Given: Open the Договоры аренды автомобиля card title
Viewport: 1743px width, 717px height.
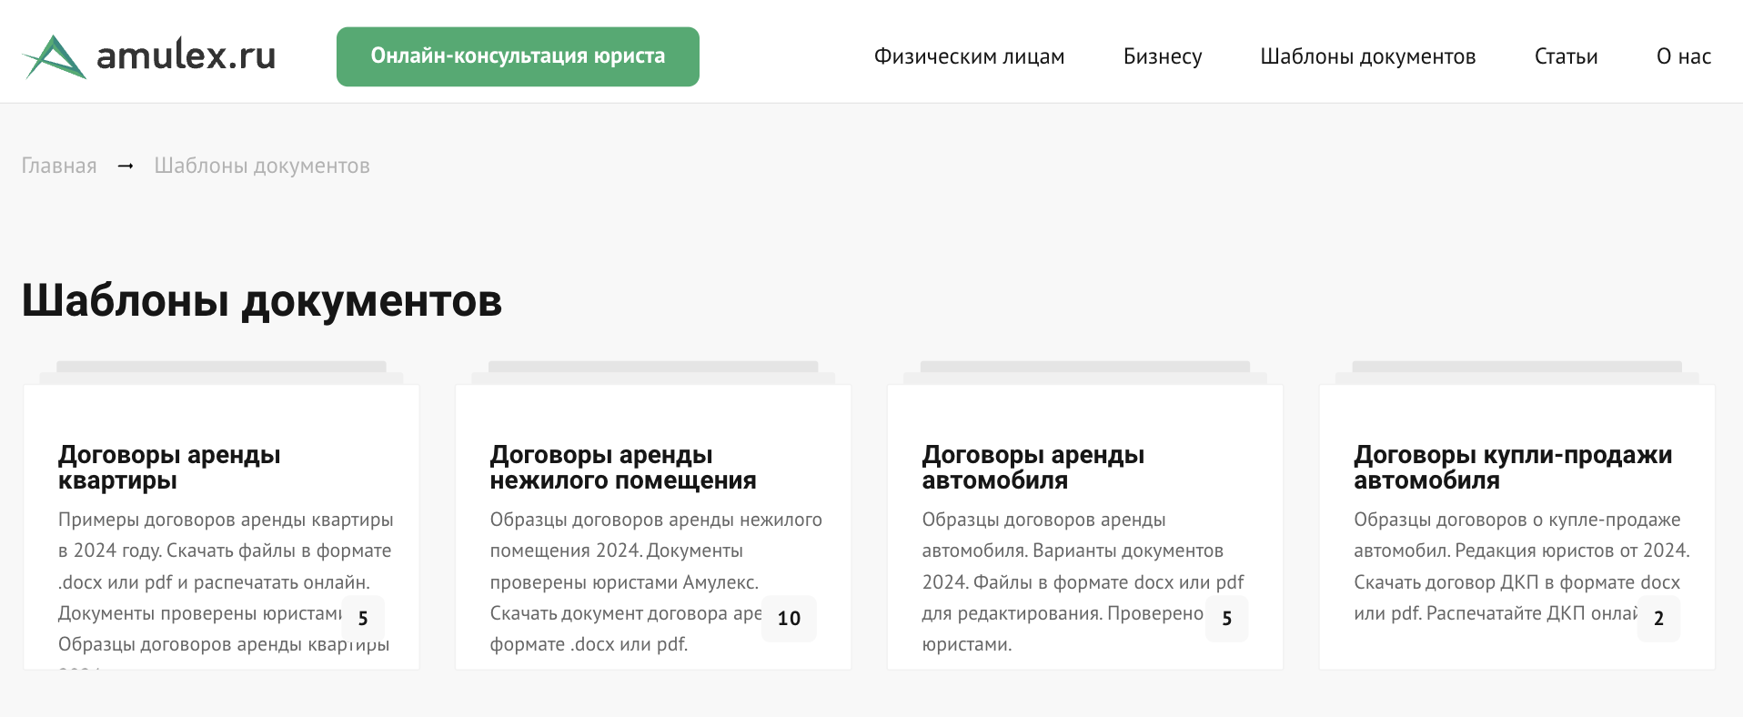Looking at the screenshot, I should [1033, 467].
